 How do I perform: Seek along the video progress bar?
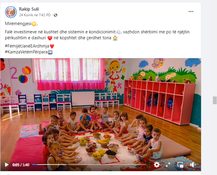[89, 164]
